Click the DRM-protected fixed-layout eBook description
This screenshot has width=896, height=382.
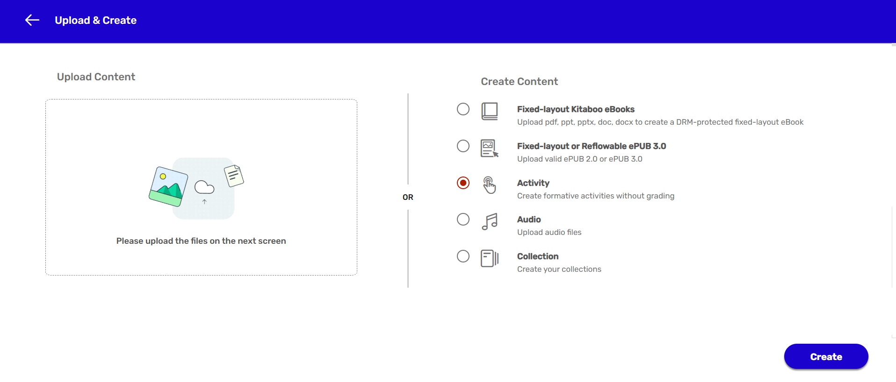(x=660, y=122)
